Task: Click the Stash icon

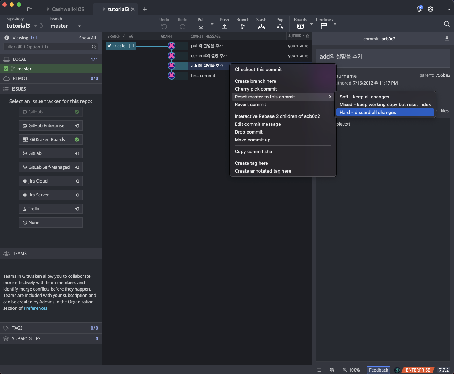Action: (x=261, y=27)
